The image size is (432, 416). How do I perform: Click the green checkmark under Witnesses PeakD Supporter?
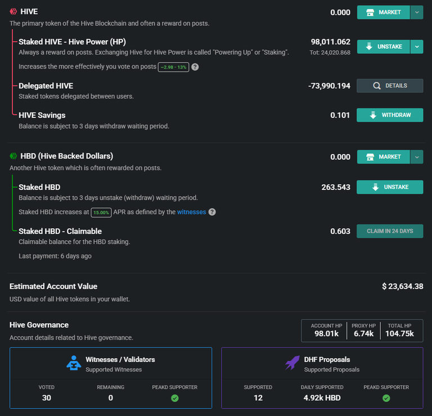coord(175,398)
